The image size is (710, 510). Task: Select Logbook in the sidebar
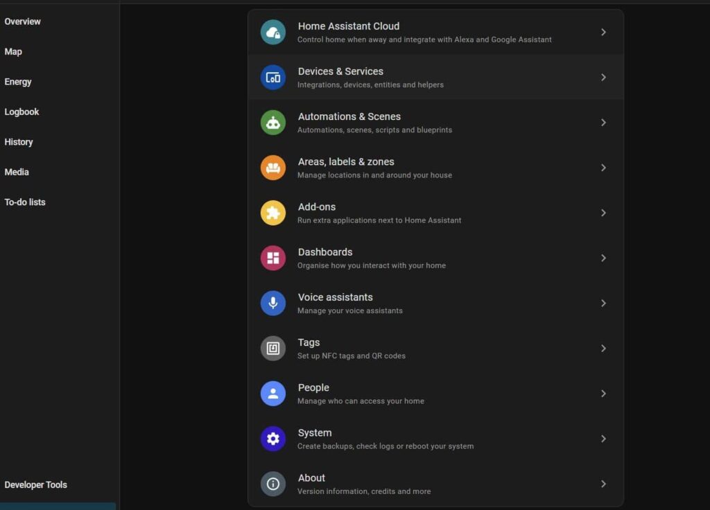pos(21,112)
